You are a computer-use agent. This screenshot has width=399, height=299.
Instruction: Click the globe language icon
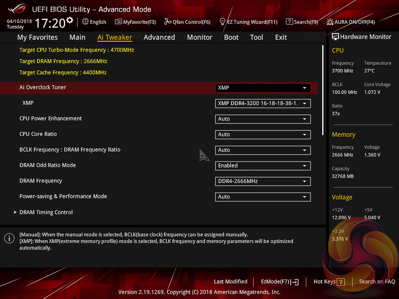tap(85, 22)
